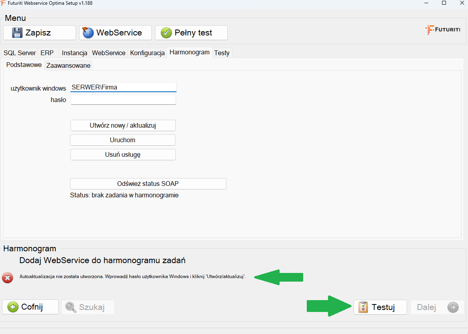Click the magnifier Szukaj icon
468x334 pixels.
[71, 307]
